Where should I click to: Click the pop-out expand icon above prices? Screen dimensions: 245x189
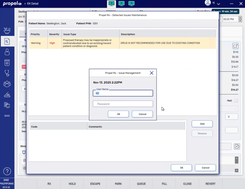pos(235,46)
